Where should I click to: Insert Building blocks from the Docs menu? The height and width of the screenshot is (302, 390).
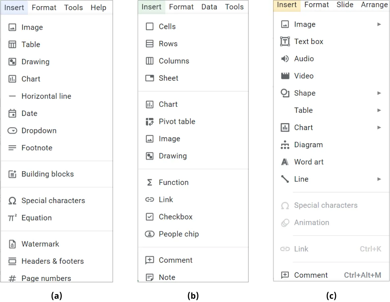[47, 174]
